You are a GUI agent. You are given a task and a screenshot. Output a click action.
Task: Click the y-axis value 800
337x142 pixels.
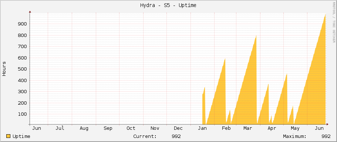(22, 35)
